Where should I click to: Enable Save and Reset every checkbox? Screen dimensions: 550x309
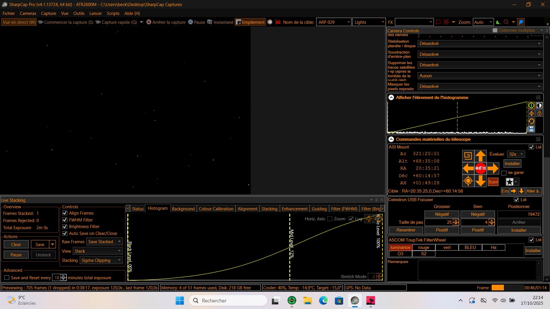(x=7, y=278)
